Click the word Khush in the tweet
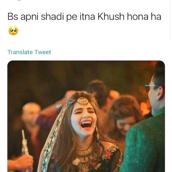This screenshot has width=172, height=172. pyautogui.click(x=111, y=17)
